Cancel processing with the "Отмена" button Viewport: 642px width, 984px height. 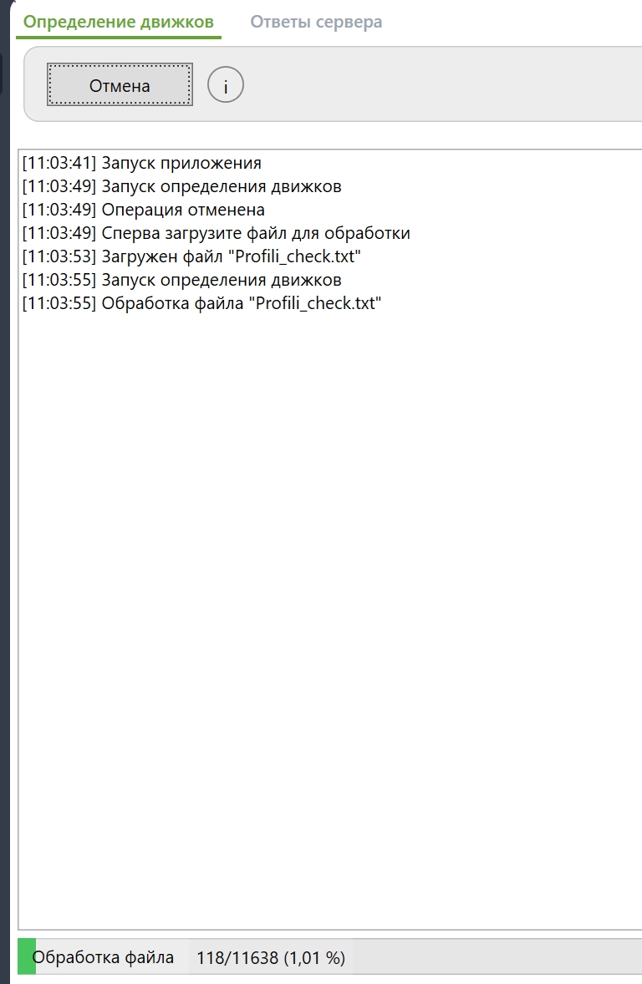pyautogui.click(x=120, y=84)
